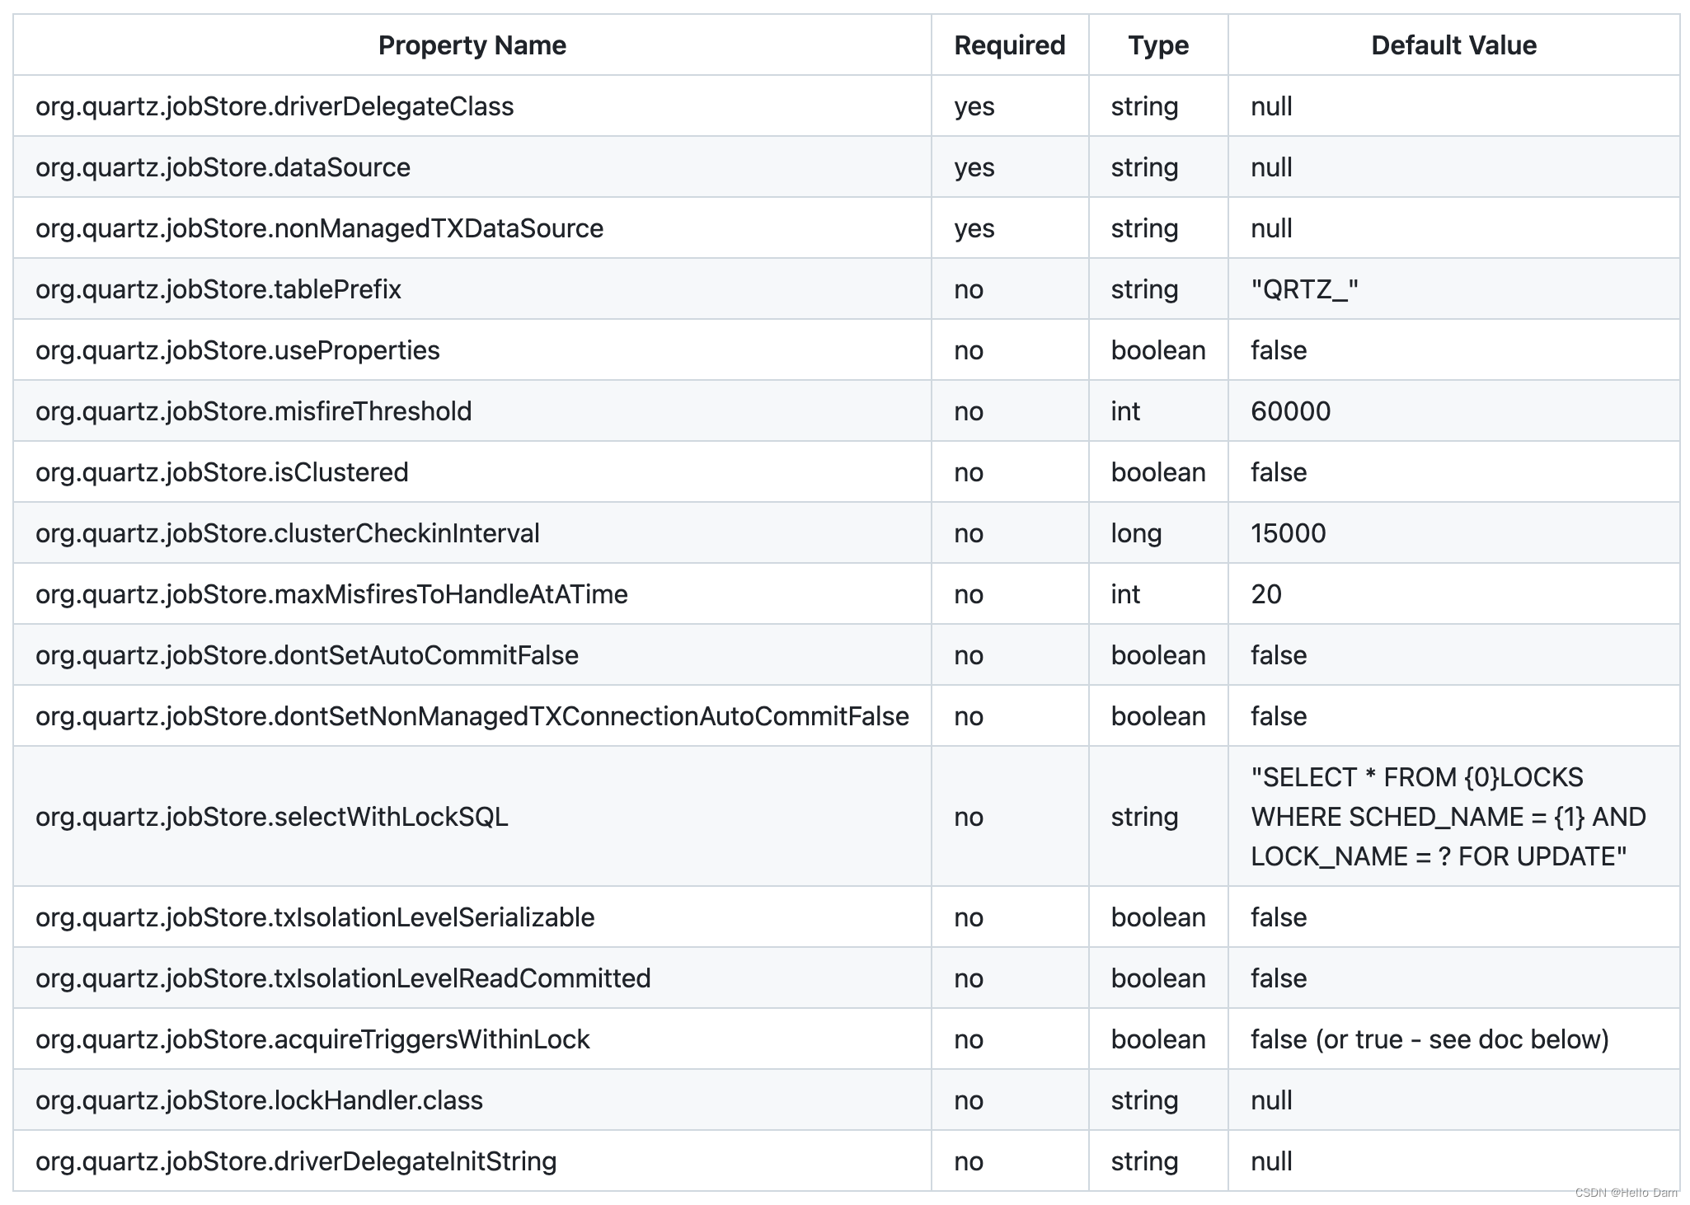The width and height of the screenshot is (1690, 1205).
Task: Select org.quartz.jobStore.driverDelegateClass property name
Action: coord(275,106)
